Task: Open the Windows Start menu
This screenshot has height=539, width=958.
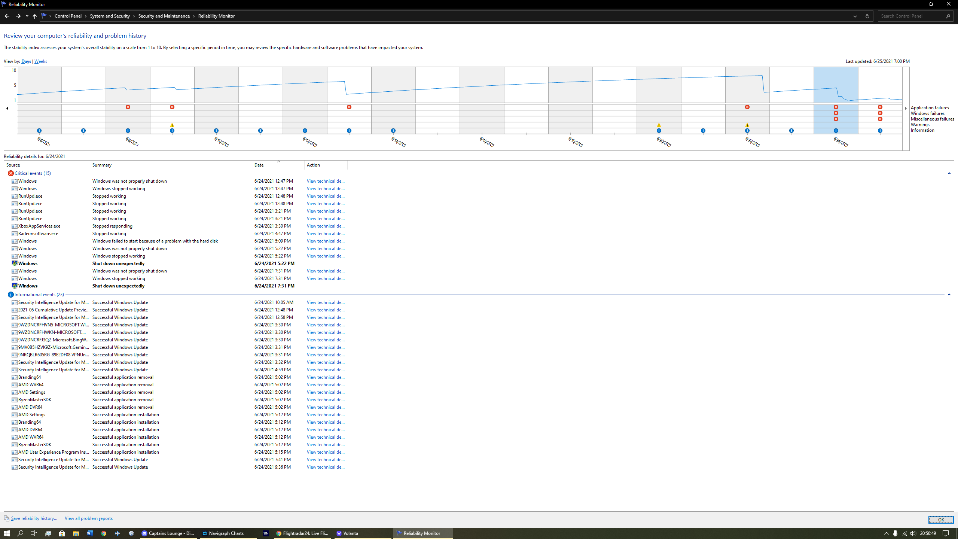Action: coord(7,533)
